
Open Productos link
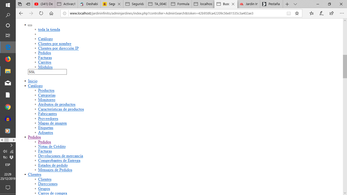(x=46, y=90)
